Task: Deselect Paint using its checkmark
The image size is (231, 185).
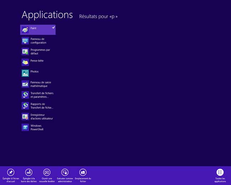Action: point(53,27)
